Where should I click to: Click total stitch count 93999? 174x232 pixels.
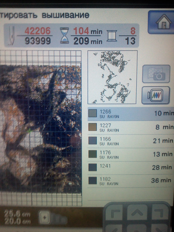click(38, 41)
